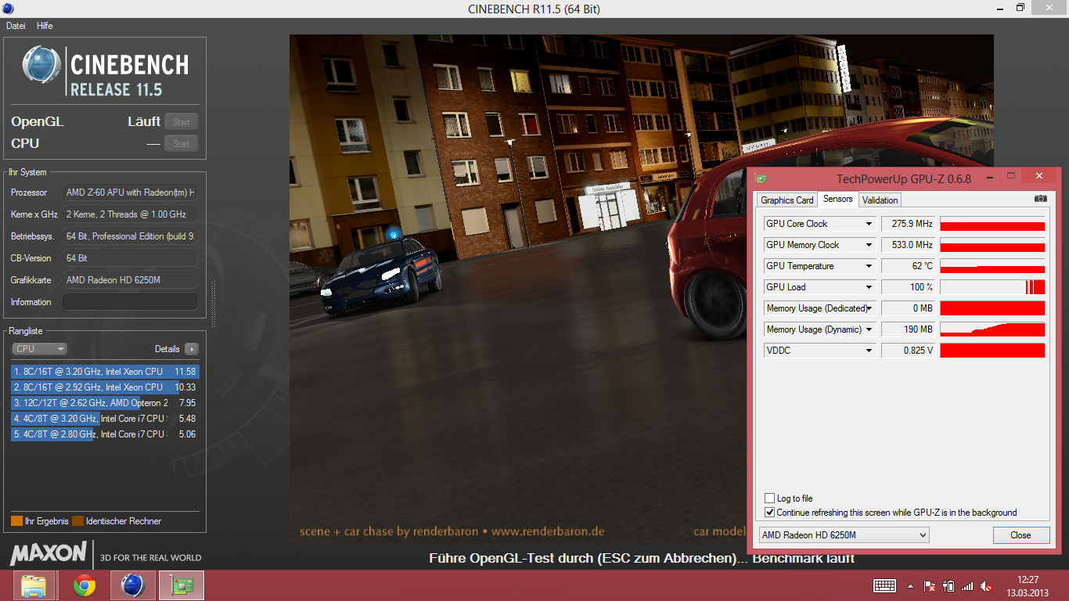Image resolution: width=1069 pixels, height=601 pixels.
Task: Click the Cinebench taskbar icon
Action: tap(133, 585)
